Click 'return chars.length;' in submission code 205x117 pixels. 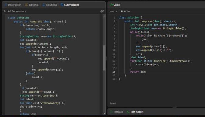[x=41, y=29]
